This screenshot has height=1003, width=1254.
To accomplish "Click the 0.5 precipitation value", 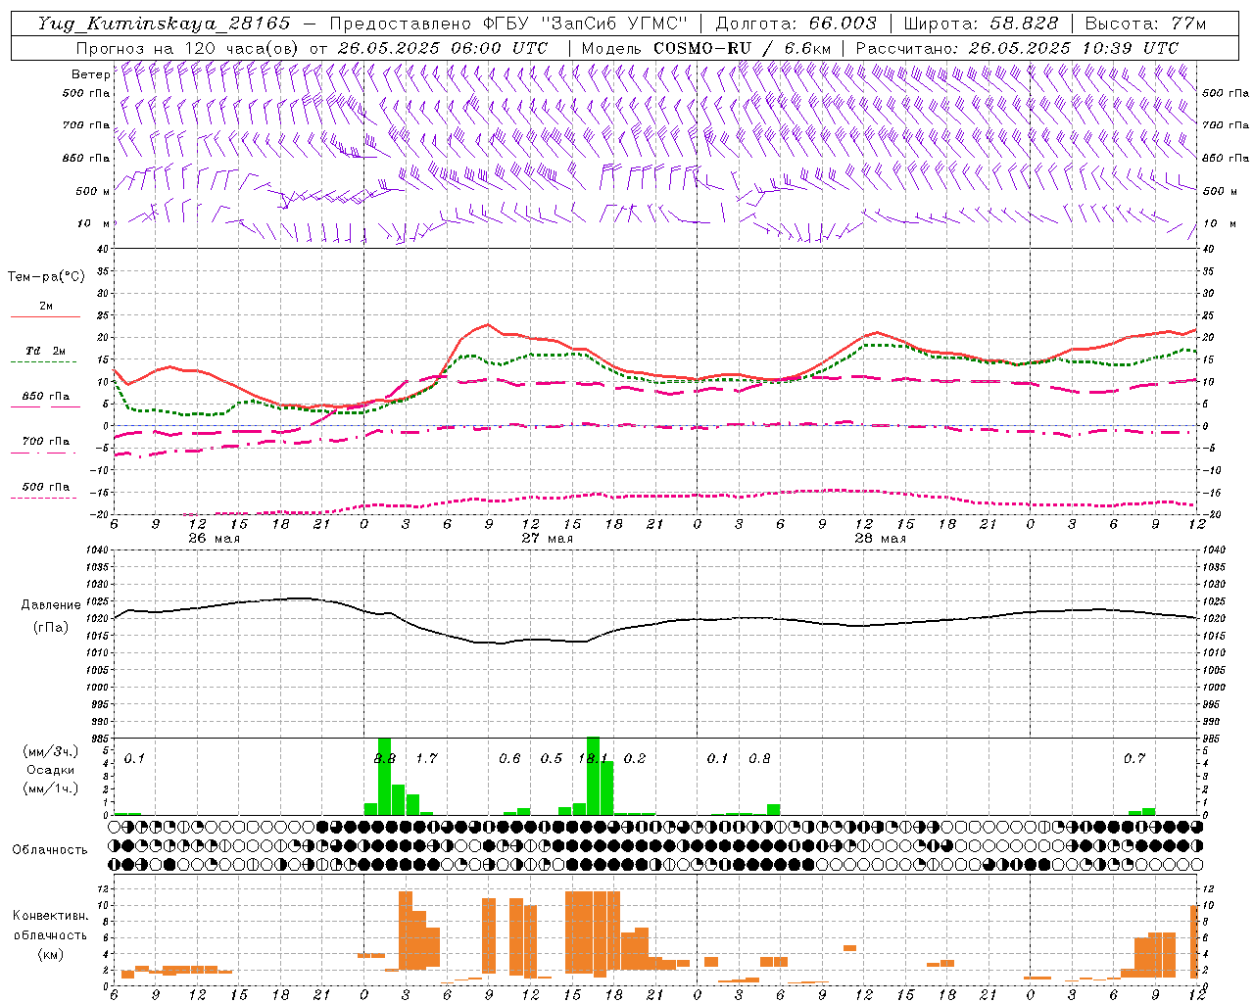I will coord(552,758).
